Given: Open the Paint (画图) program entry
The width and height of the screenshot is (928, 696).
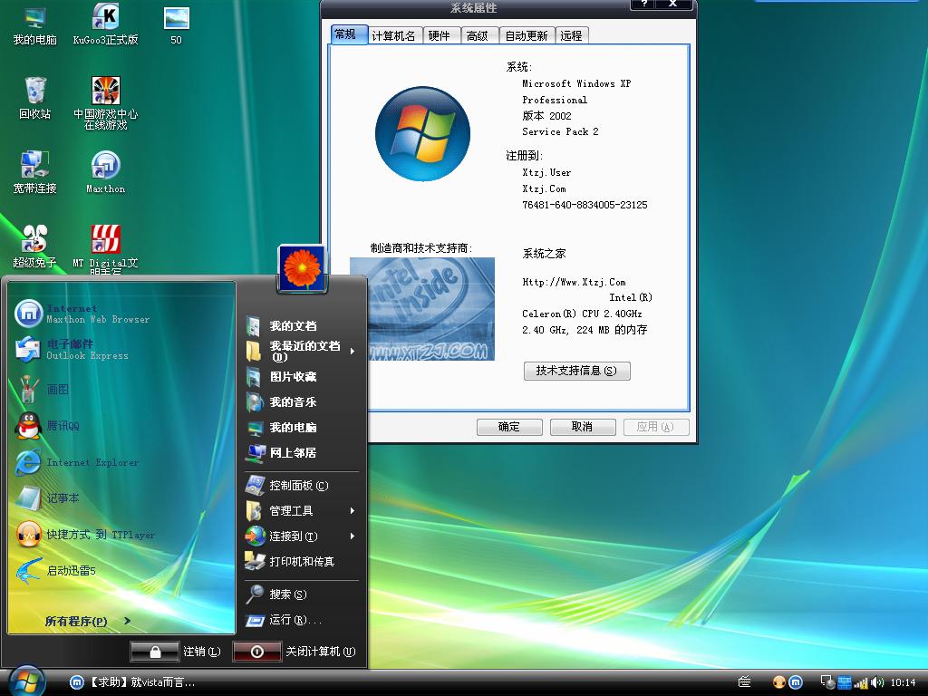Looking at the screenshot, I should coord(57,390).
